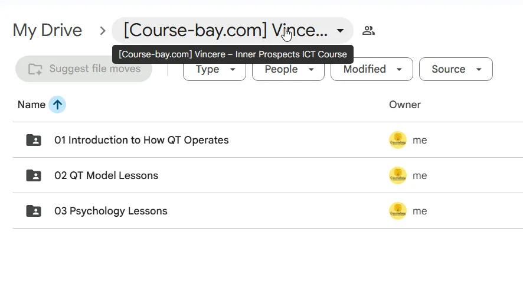The height and width of the screenshot is (306, 523).
Task: Click the Owner column header
Action: [x=404, y=105]
